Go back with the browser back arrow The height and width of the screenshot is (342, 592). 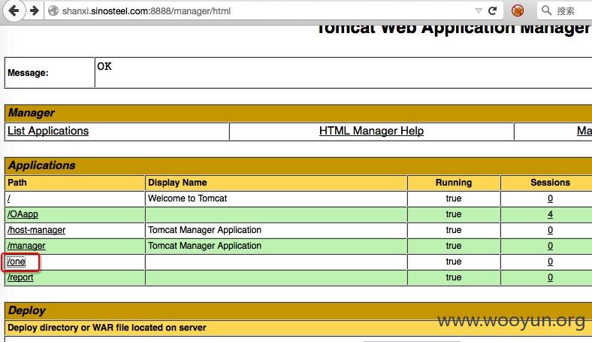(14, 11)
